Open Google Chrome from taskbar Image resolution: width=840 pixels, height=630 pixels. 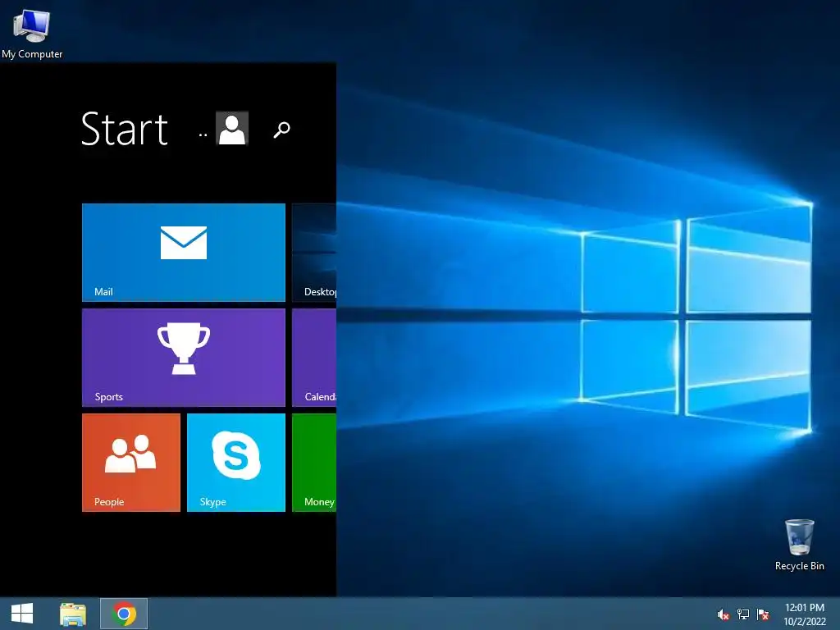pos(124,614)
